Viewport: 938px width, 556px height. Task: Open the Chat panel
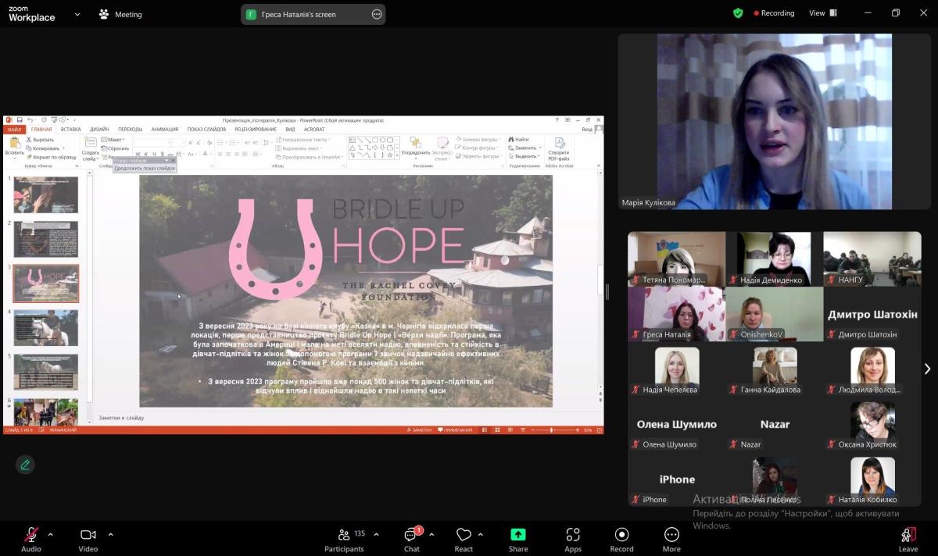point(411,539)
